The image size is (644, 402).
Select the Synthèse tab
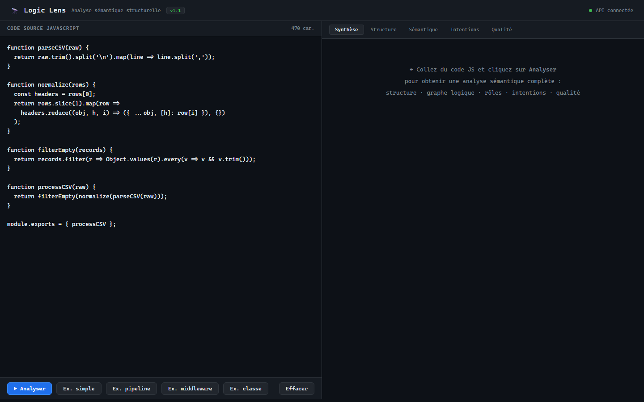[347, 29]
